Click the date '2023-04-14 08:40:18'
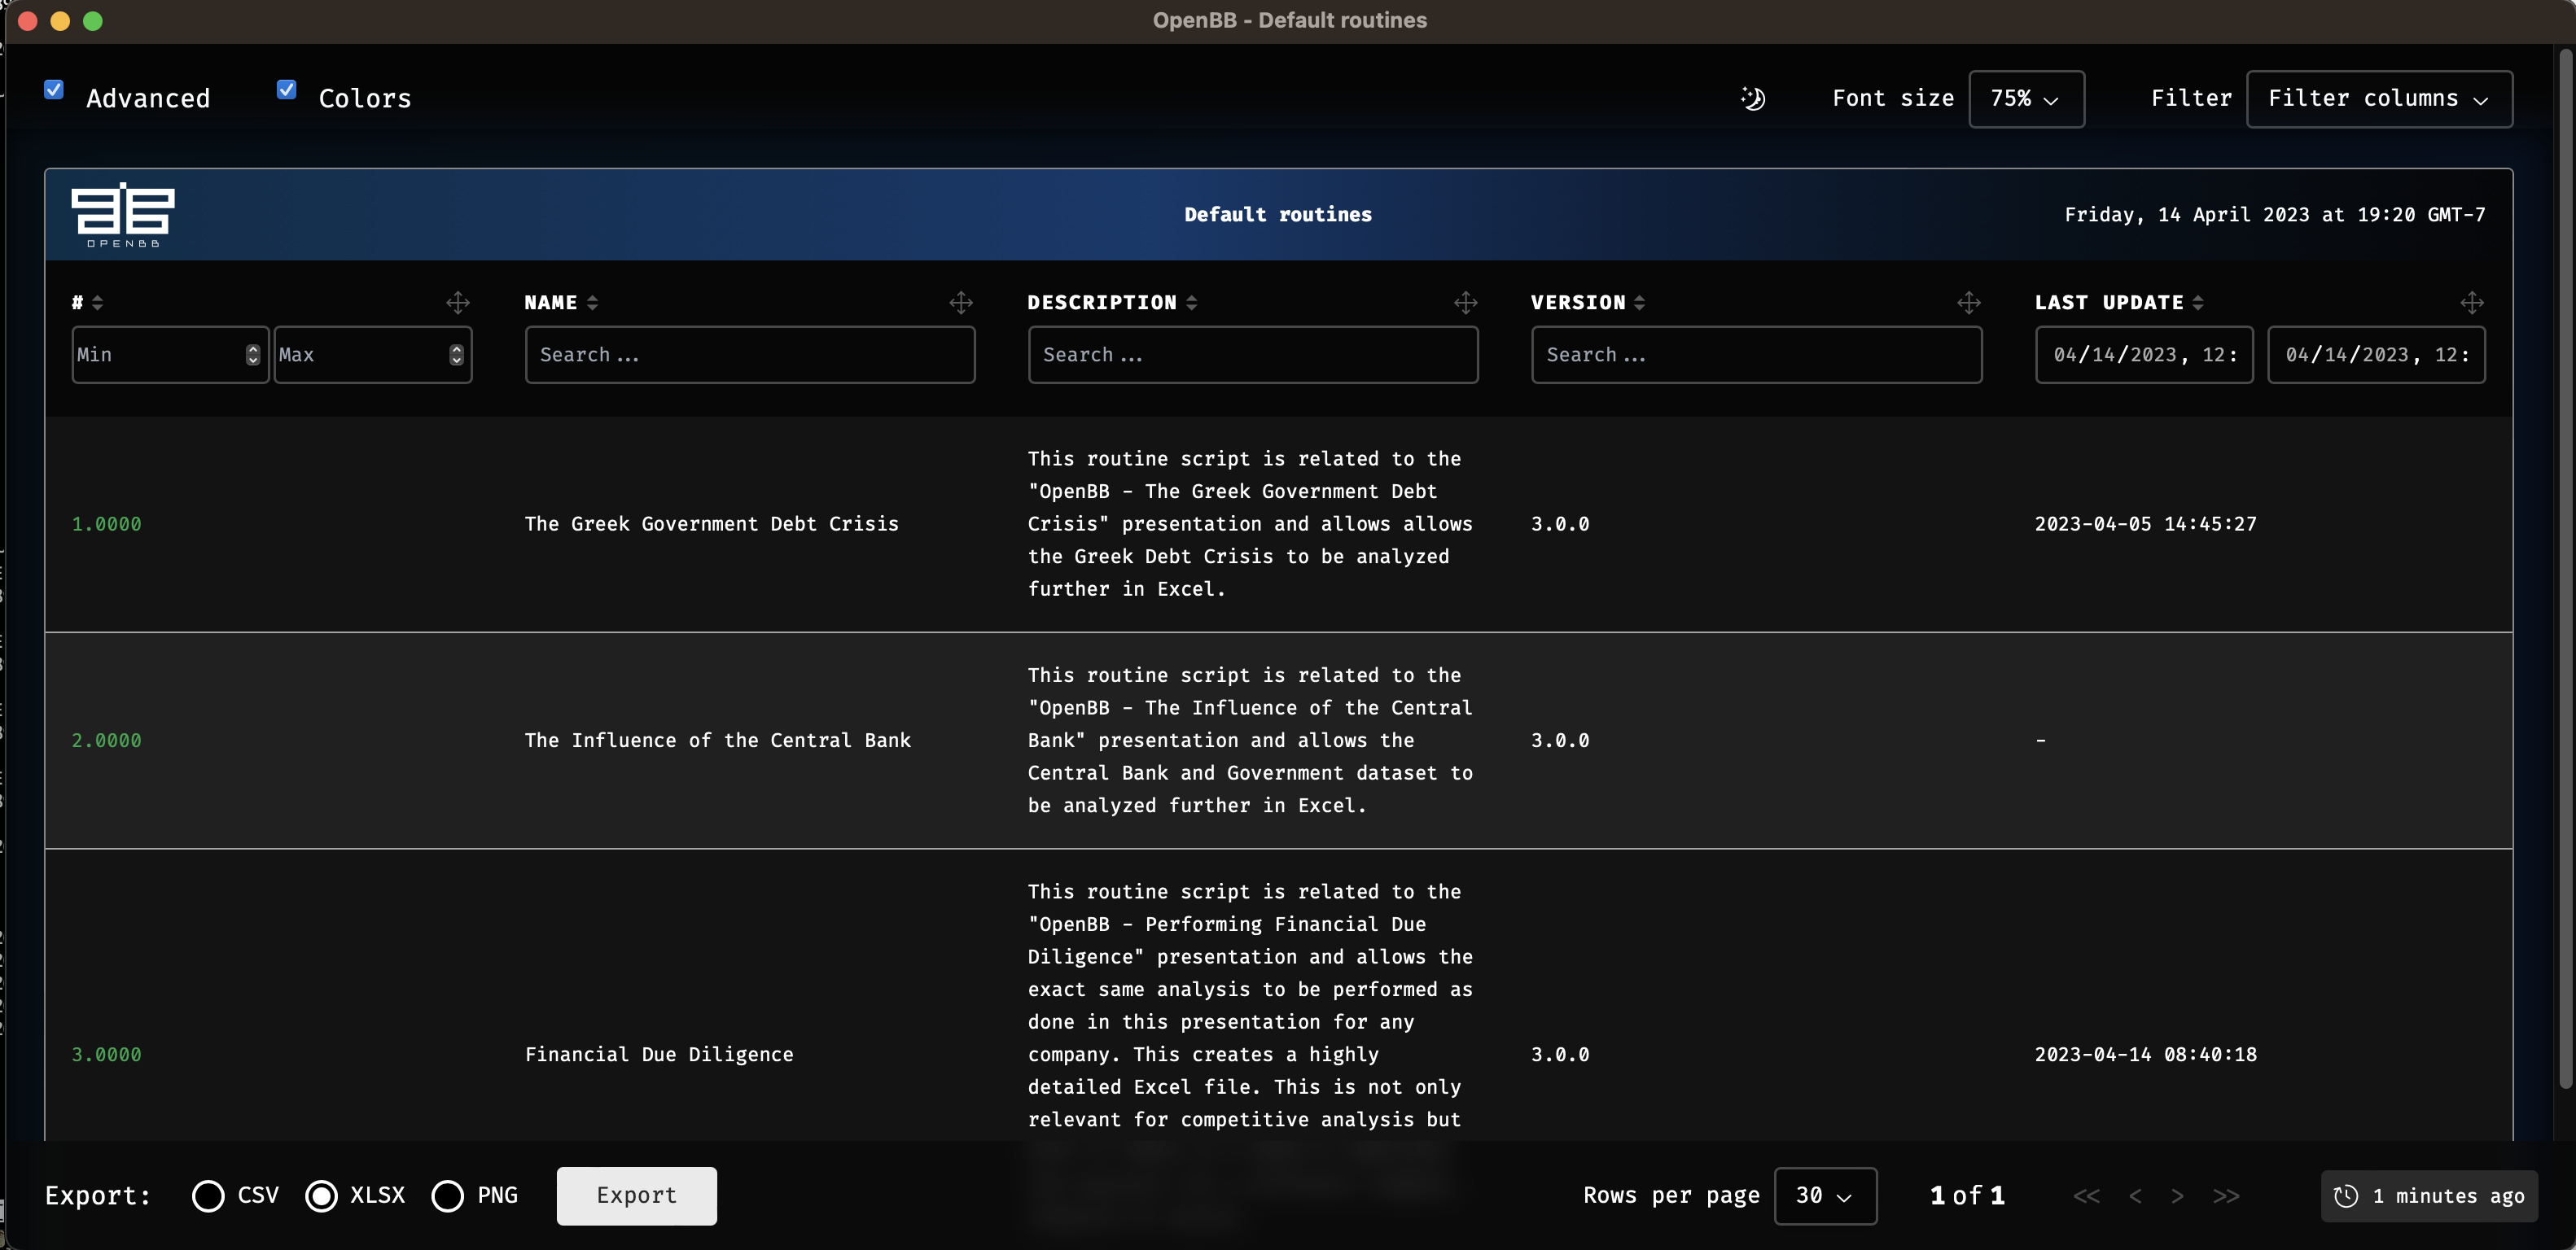 pos(2145,1056)
